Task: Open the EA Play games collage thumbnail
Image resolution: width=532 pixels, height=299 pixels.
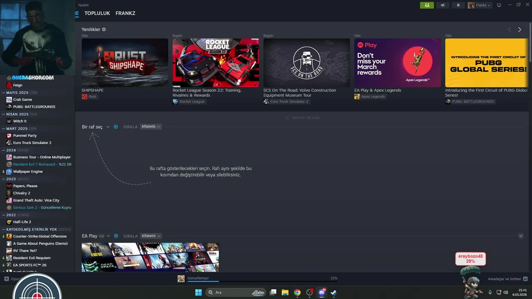Action: [150, 257]
